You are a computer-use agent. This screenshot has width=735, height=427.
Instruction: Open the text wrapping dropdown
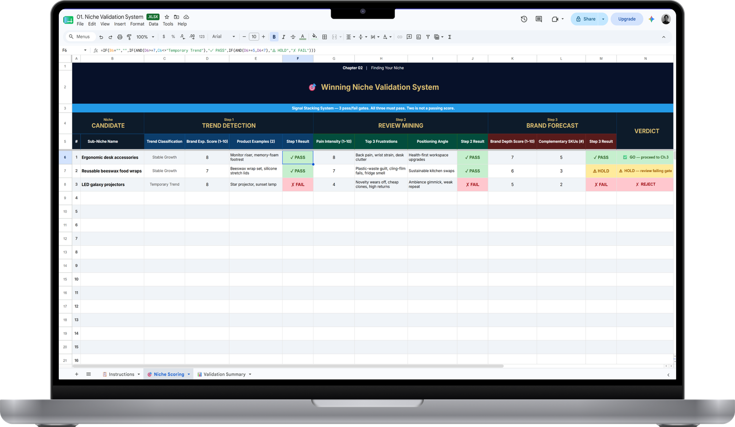(x=375, y=37)
